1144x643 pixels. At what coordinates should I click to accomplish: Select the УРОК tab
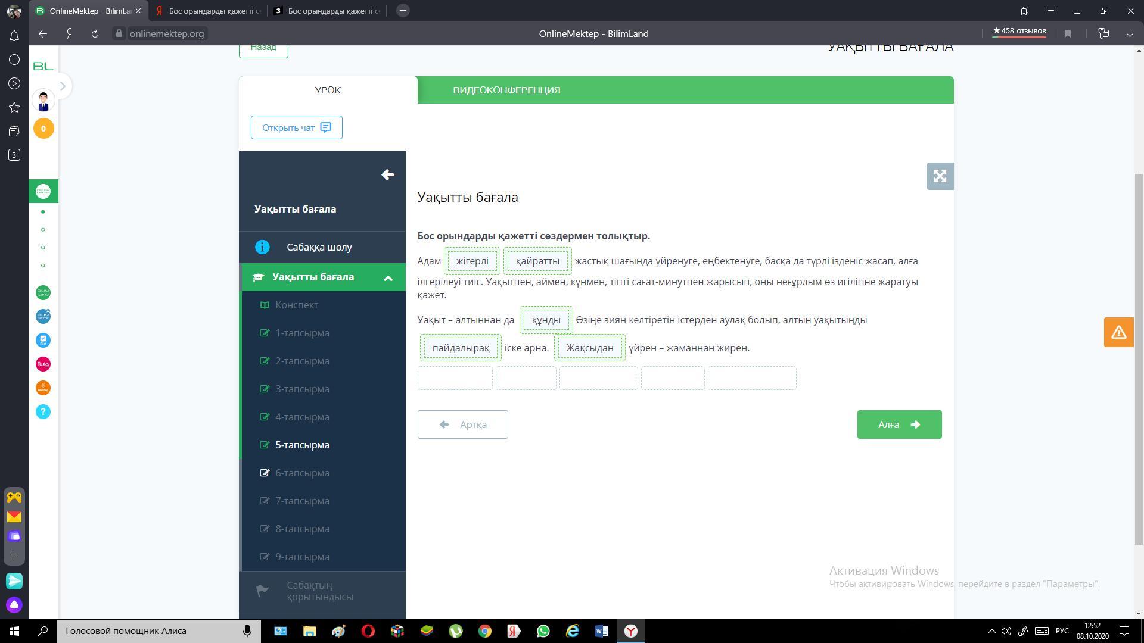328,90
